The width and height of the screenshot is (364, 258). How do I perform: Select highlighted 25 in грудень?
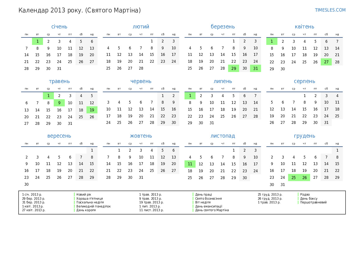click(293, 178)
